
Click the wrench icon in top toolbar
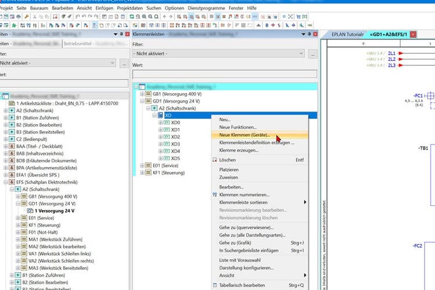pos(27,17)
